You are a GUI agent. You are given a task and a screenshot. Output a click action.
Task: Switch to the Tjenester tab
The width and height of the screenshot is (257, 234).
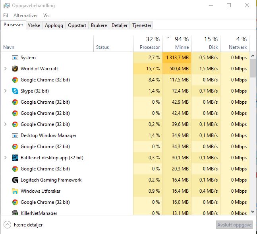tap(142, 25)
